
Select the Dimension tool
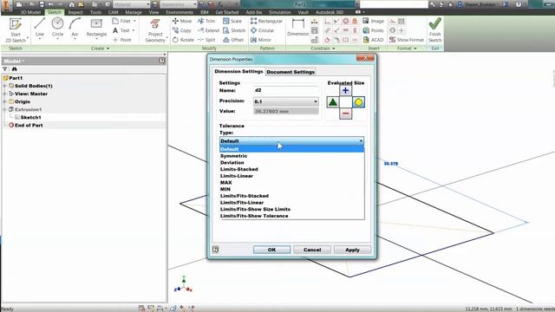point(297,28)
